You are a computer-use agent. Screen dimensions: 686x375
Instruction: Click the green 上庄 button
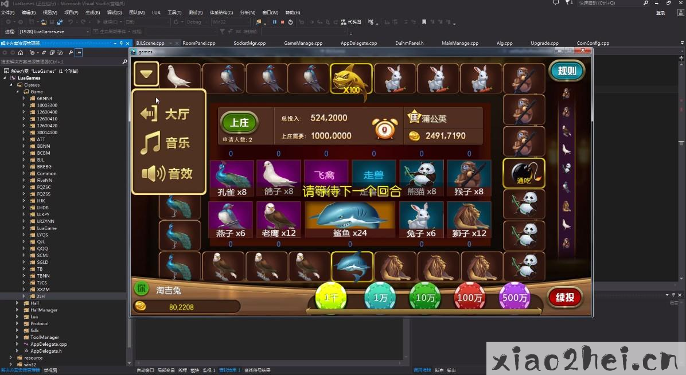tap(239, 123)
